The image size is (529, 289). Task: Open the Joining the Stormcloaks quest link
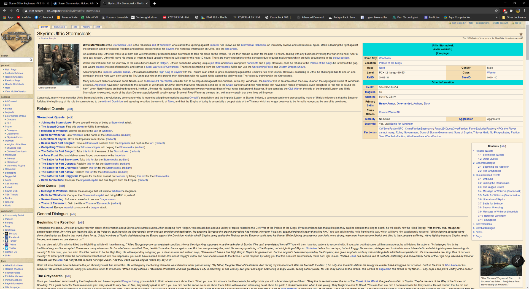[56, 122]
